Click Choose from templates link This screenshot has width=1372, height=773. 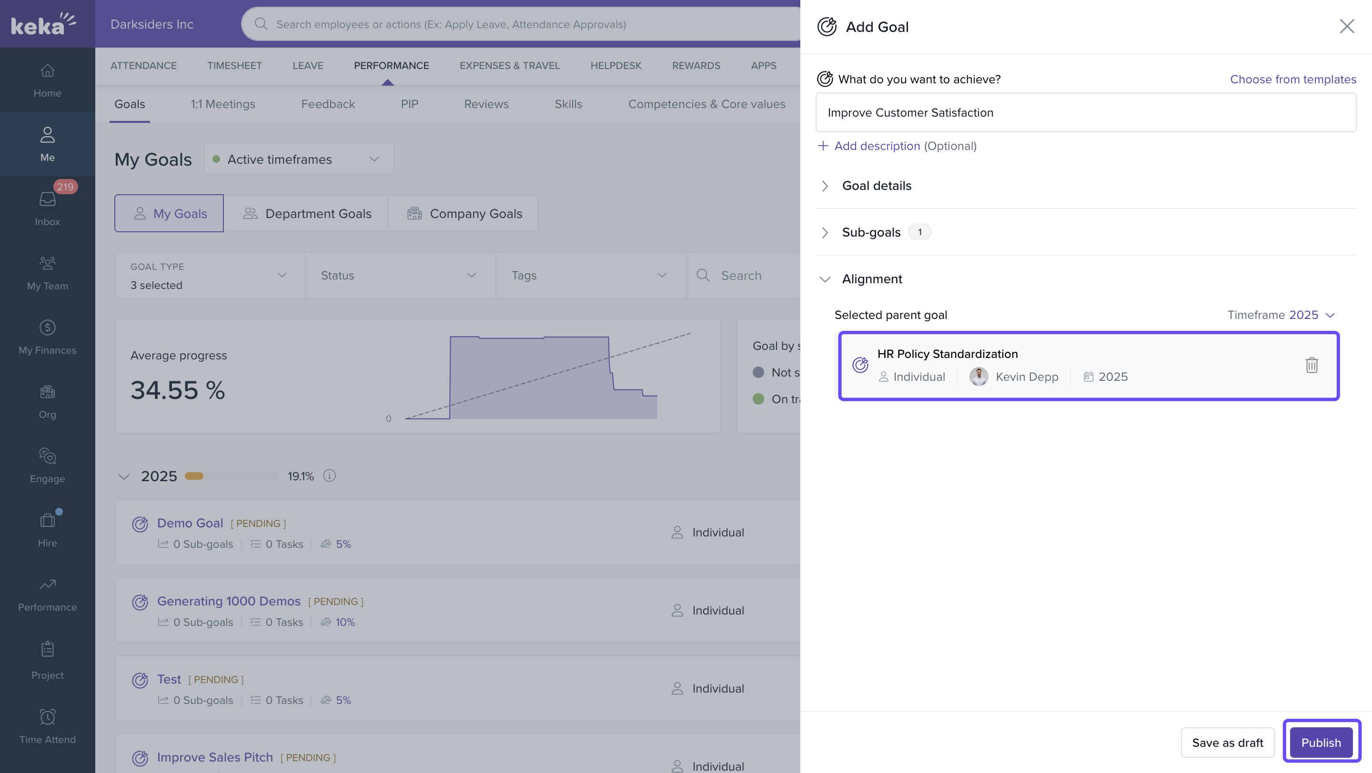(x=1292, y=79)
